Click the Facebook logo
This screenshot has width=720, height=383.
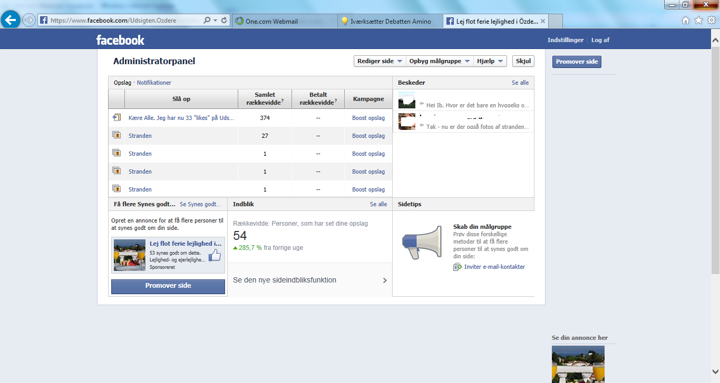pos(120,40)
